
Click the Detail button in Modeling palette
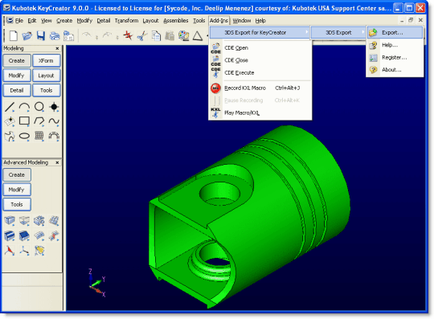(x=17, y=90)
